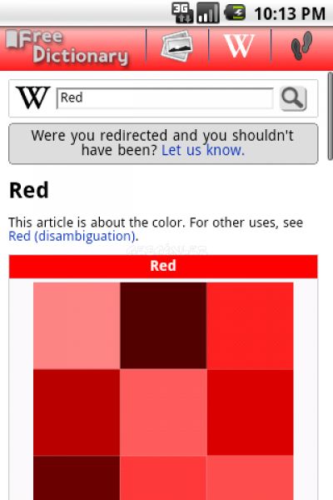This screenshot has height=500, width=333.
Task: Open the image gallery icon
Action: 176,47
